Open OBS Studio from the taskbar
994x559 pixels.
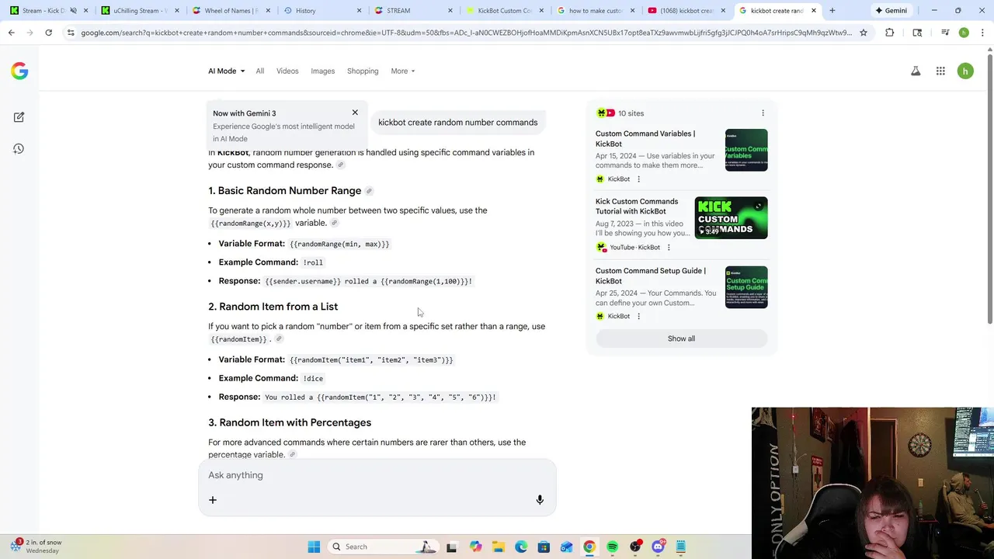[635, 547]
